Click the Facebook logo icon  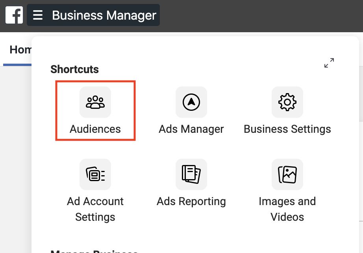(x=14, y=15)
